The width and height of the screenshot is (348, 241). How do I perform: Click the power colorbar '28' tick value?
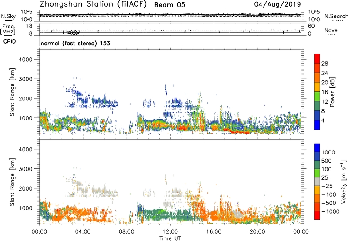click(x=325, y=64)
